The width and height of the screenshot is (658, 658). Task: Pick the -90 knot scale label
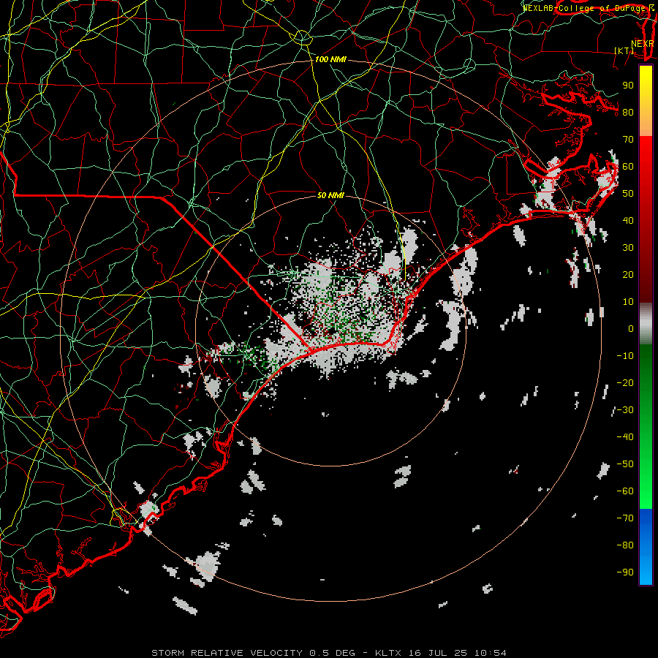[625, 572]
